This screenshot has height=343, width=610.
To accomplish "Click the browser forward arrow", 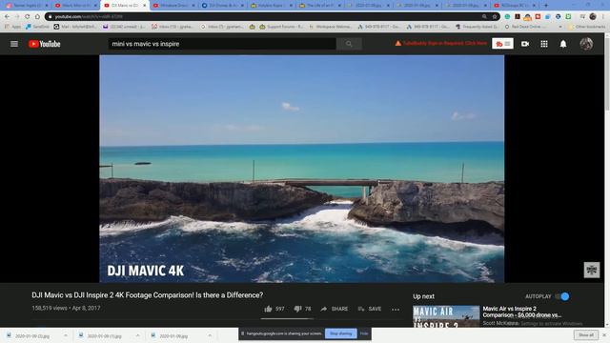I will (17, 17).
